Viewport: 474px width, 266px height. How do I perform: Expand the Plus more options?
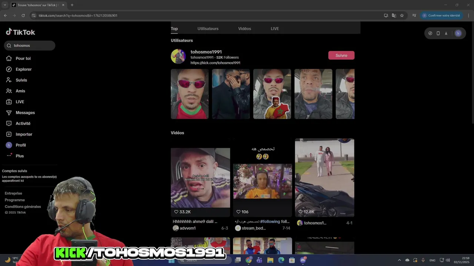coord(19,156)
